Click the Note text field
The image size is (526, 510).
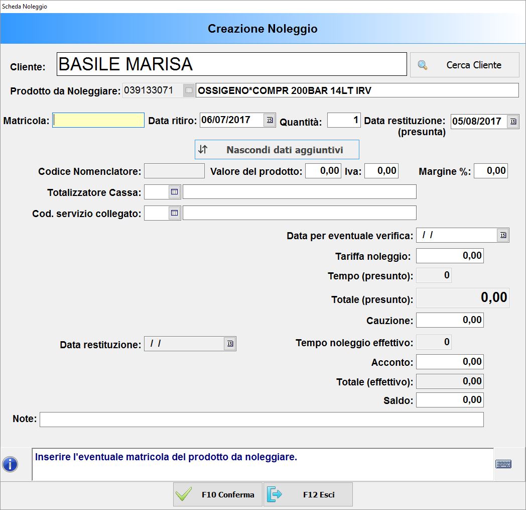261,420
